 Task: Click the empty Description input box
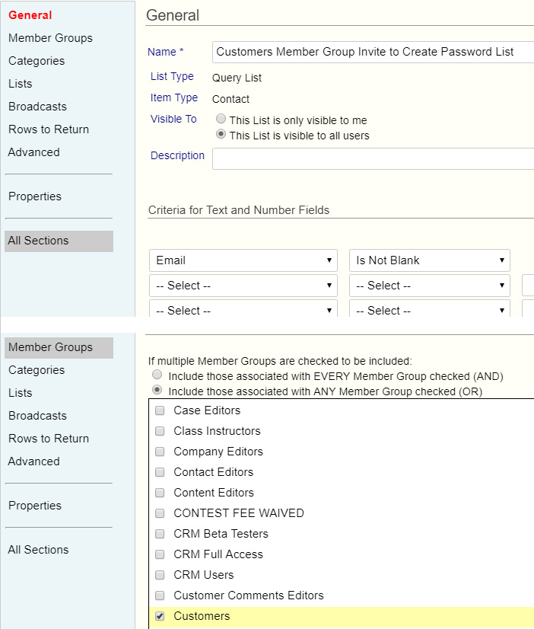[x=371, y=158]
